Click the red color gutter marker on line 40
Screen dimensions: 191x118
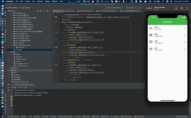[x=56, y=17]
